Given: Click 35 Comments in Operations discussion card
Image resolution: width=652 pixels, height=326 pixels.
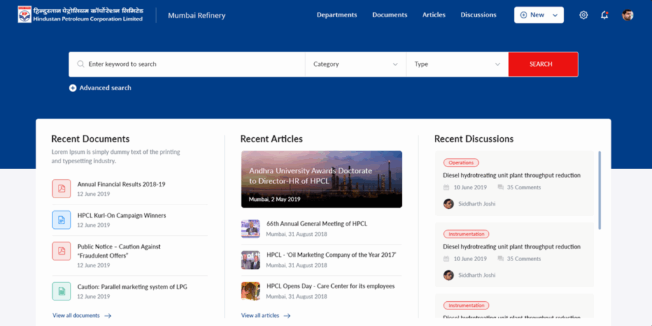Looking at the screenshot, I should tap(523, 187).
